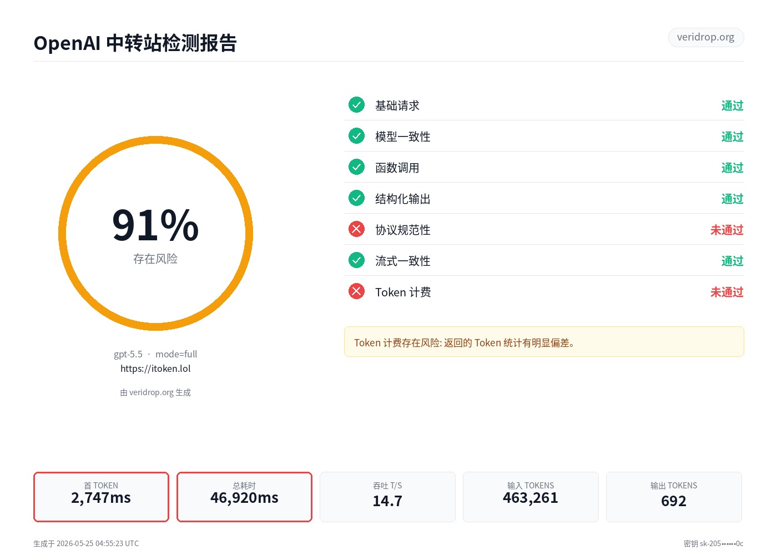Click the green check icon beside 模型一致性
Image resolution: width=777 pixels, height=555 pixels.
click(x=356, y=135)
